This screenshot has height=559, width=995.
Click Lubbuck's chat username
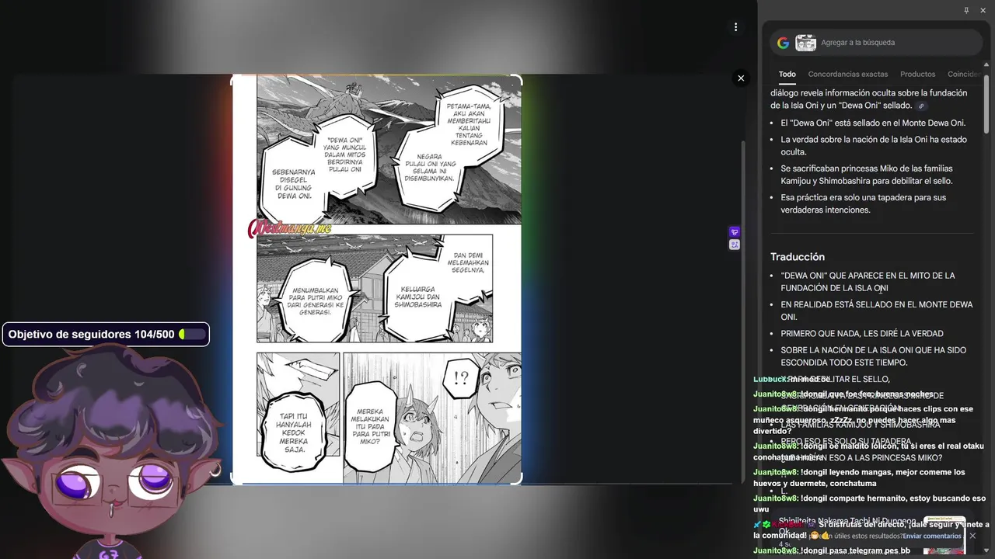point(770,380)
